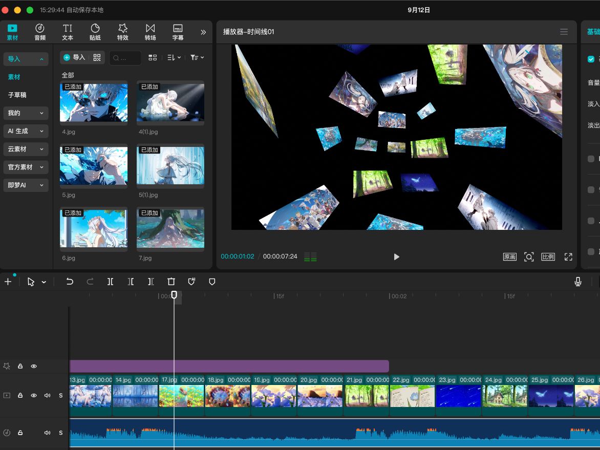
Task: Click the QR code import icon
Action: (97, 57)
